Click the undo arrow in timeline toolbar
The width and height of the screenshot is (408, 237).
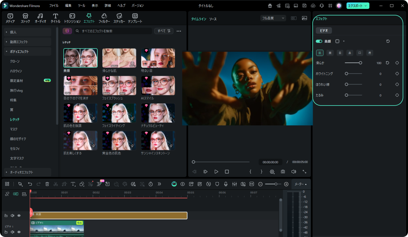click(30, 184)
